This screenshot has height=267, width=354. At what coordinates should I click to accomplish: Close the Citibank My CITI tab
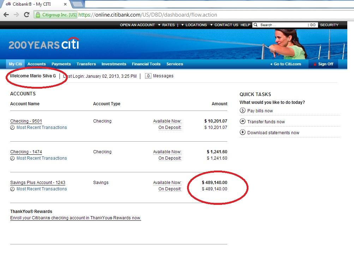pos(65,4)
